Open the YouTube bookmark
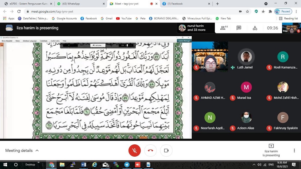Viewport: 301px width, 169px height. 124,18
